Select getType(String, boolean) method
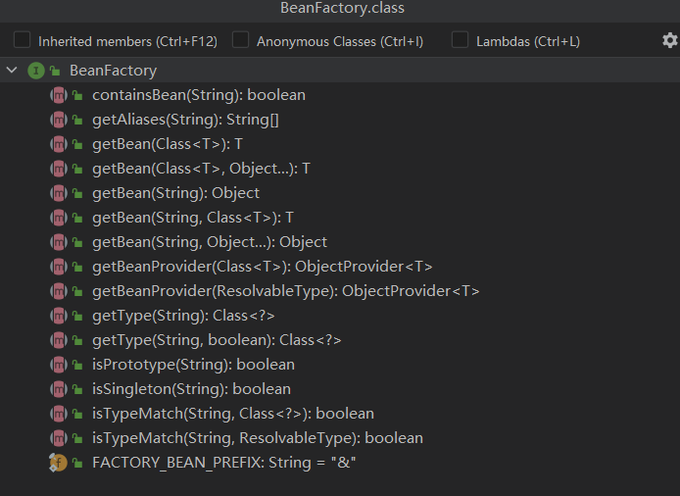Viewport: 680px width, 496px height. (217, 340)
